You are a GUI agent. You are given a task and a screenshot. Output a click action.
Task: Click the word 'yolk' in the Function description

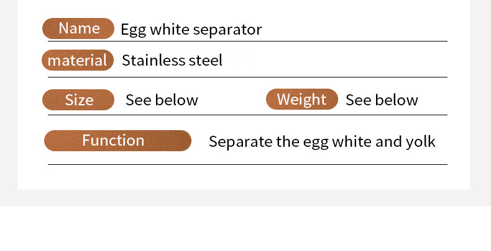click(421, 141)
